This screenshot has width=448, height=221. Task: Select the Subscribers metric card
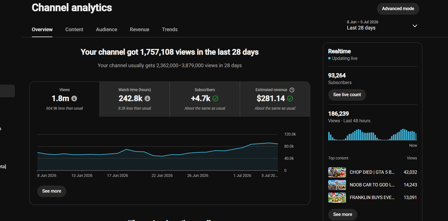click(x=205, y=99)
